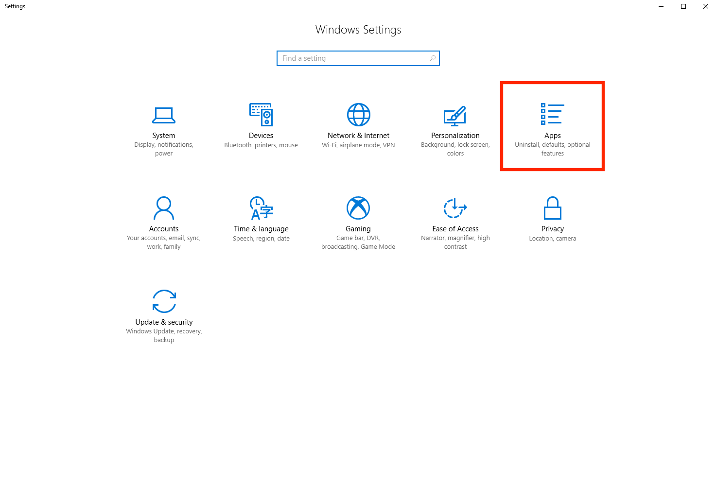Click the search magnifier icon

pyautogui.click(x=433, y=58)
